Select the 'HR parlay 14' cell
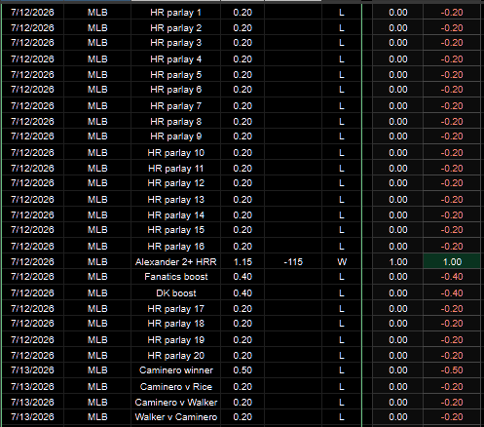 175,215
